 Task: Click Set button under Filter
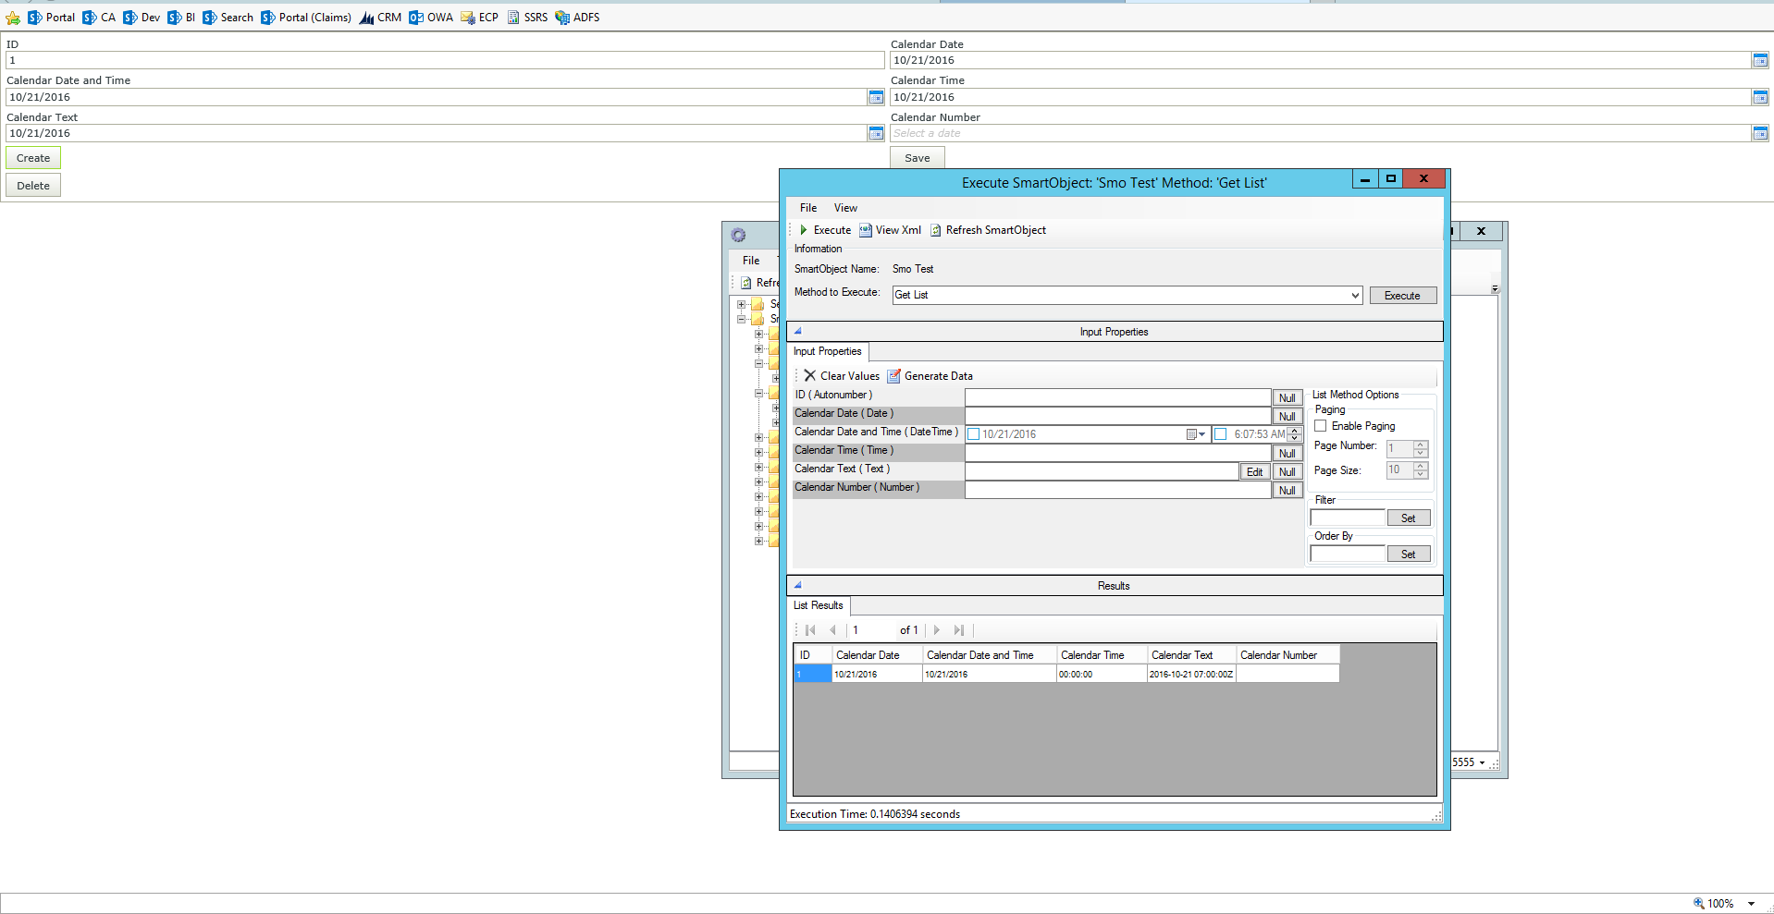1409,518
